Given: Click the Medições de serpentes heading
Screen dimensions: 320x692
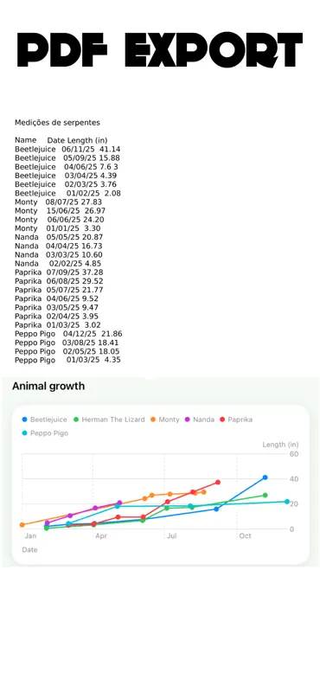Looking at the screenshot, I should point(57,122).
